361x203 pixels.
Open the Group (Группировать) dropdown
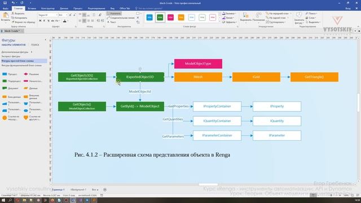point(276,22)
